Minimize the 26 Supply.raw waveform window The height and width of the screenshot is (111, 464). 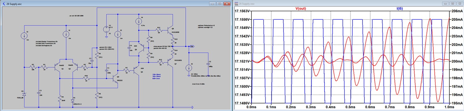coord(445,3)
